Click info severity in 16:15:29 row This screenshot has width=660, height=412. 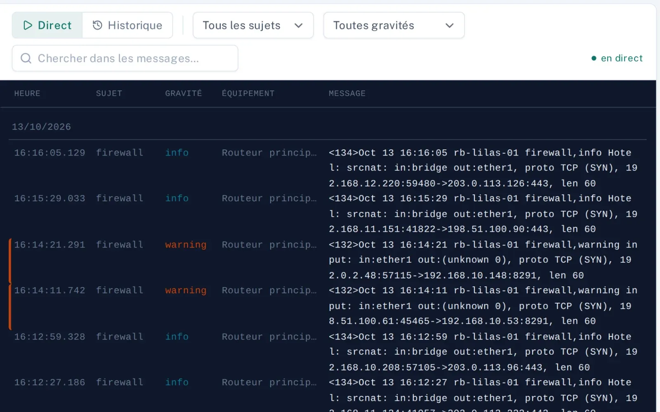pyautogui.click(x=177, y=198)
